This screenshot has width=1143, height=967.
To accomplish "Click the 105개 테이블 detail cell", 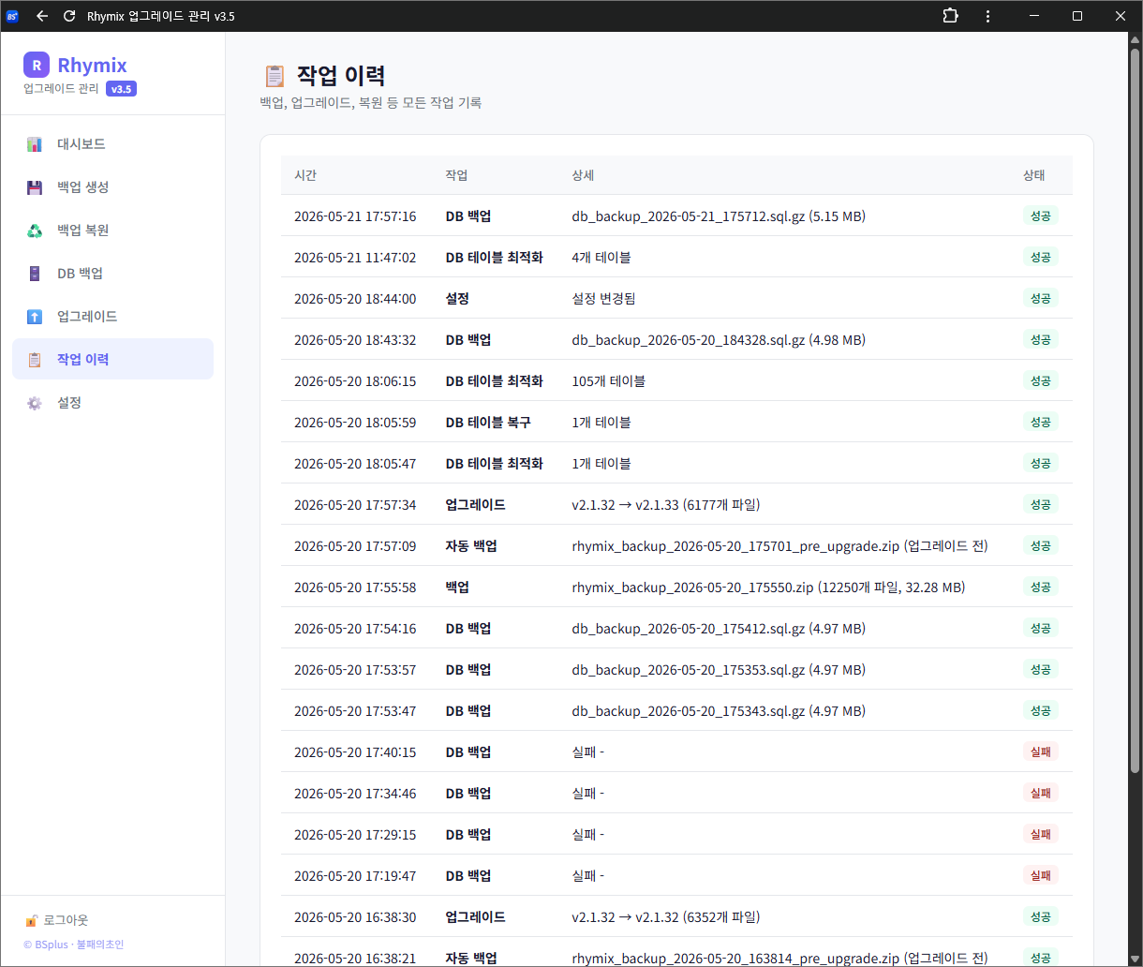I will pyautogui.click(x=608, y=381).
